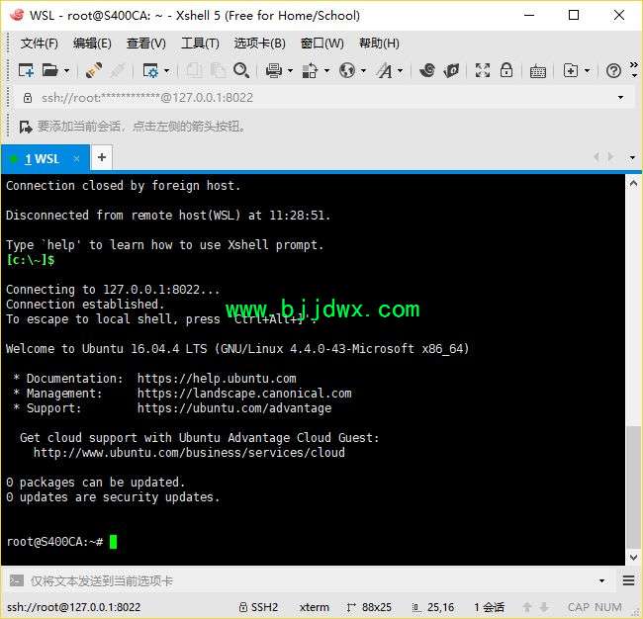The image size is (643, 619).
Task: Expand the address bar history dropdown
Action: 620,98
